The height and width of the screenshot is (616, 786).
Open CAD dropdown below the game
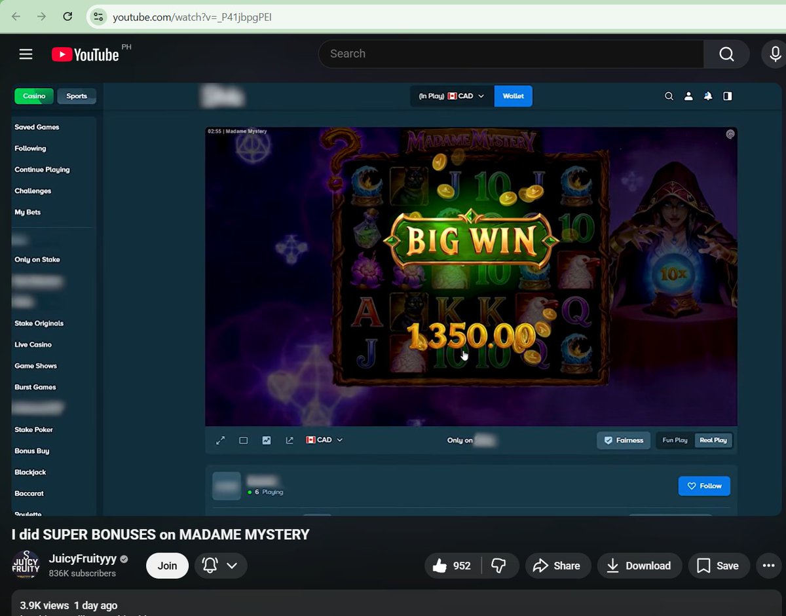[x=324, y=441]
